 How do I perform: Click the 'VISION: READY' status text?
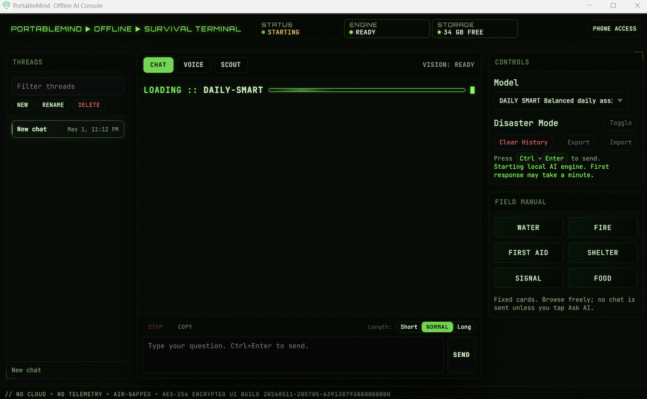click(x=449, y=65)
